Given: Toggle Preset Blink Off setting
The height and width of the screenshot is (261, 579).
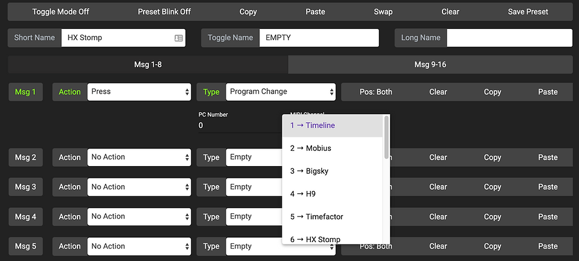Looking at the screenshot, I should (x=164, y=11).
